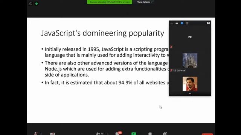
Task: Click the Record icon
Action: pos(150,133)
